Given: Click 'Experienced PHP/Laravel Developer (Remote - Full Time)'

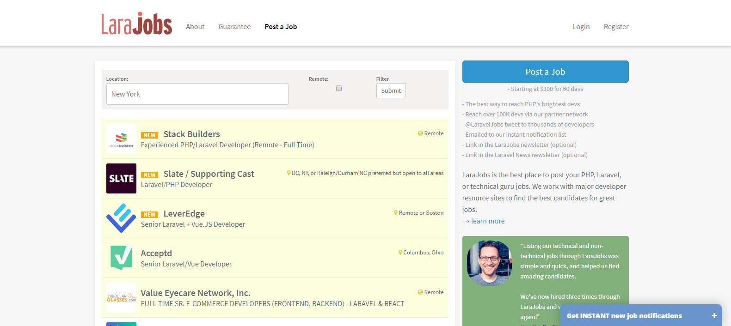Looking at the screenshot, I should [x=227, y=145].
